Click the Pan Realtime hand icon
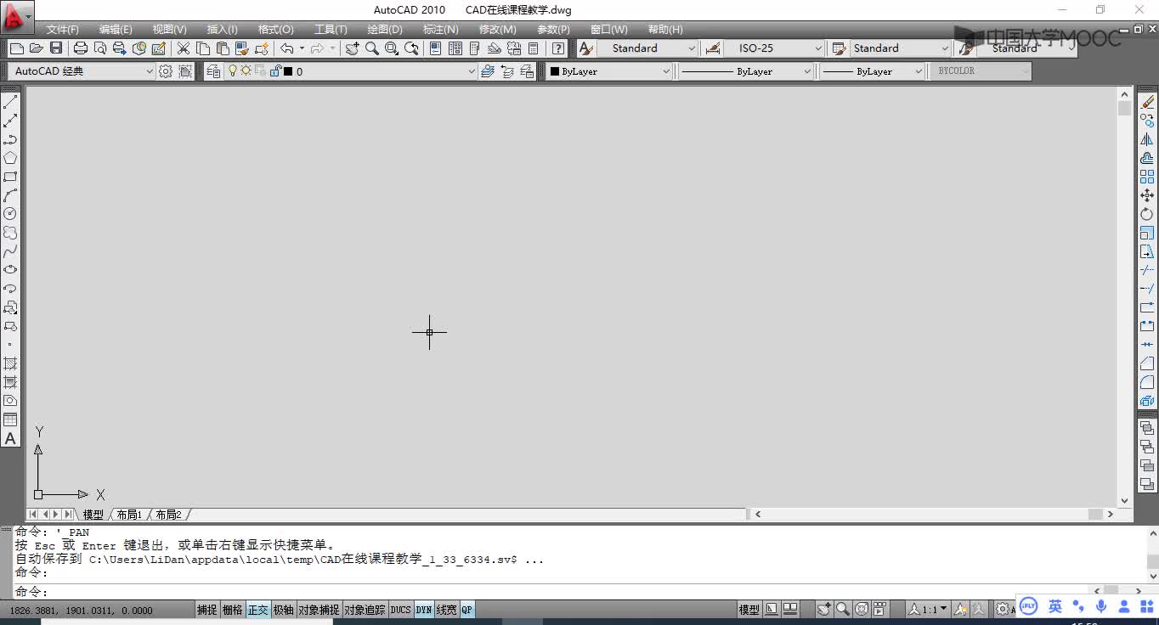 353,48
